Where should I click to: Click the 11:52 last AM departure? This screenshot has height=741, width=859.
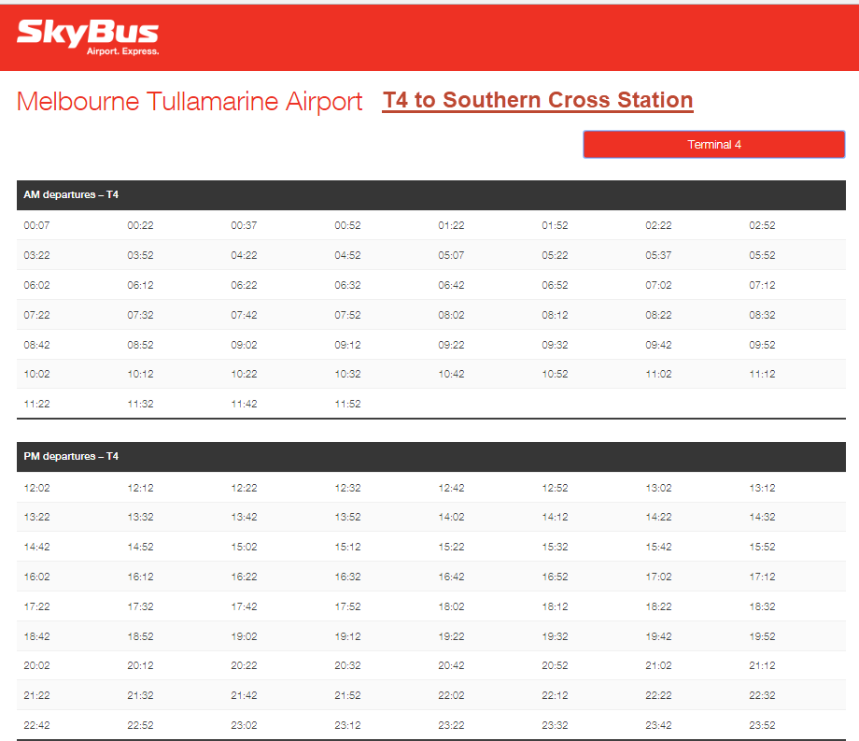point(347,405)
